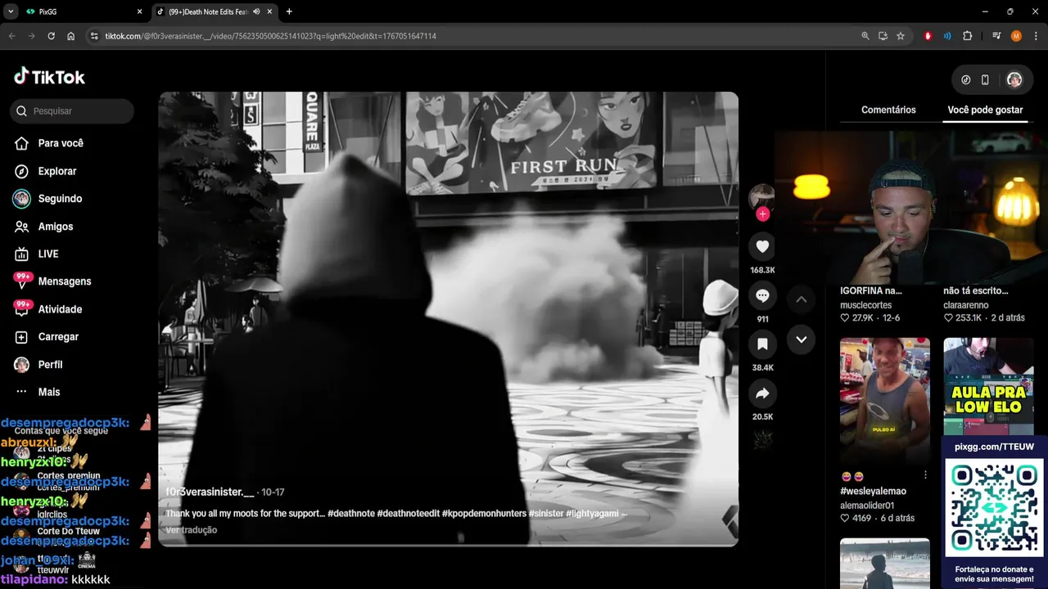Click the #lightyagami hashtag

click(592, 514)
